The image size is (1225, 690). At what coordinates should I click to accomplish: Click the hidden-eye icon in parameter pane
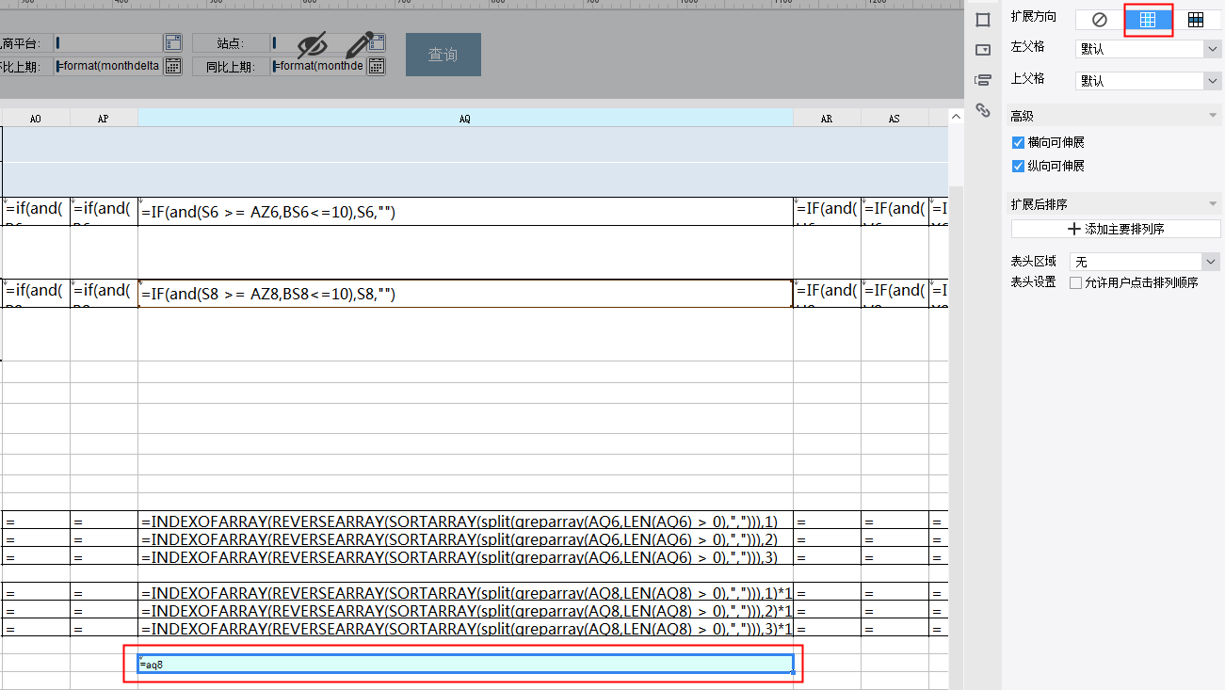312,44
